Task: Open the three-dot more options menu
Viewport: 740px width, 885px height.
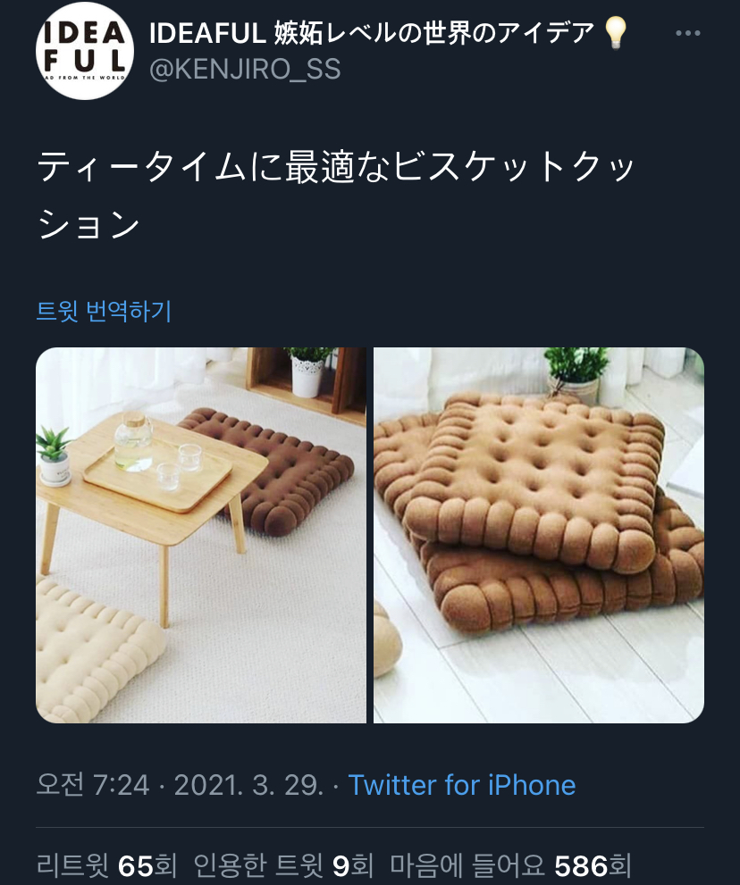Action: pos(687,33)
